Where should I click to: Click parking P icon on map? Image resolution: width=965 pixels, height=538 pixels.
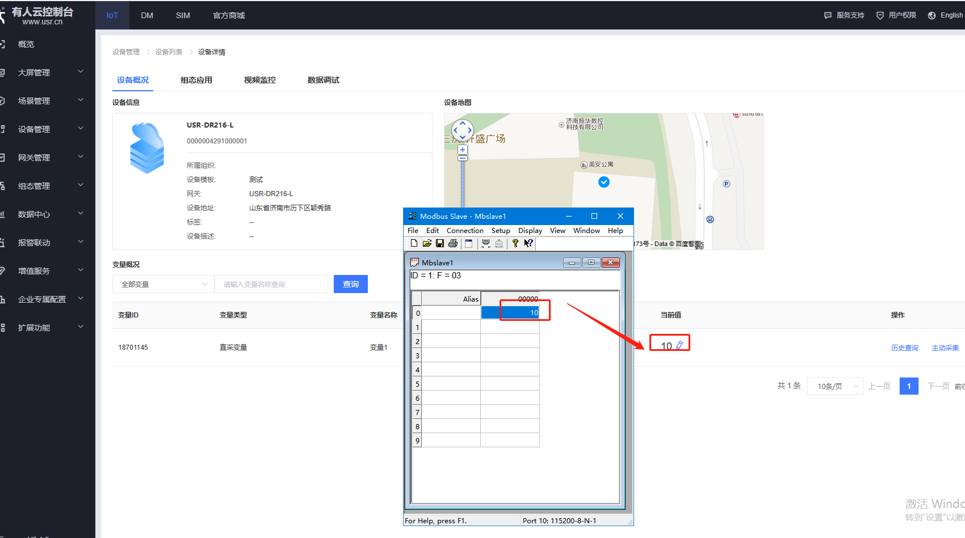[727, 184]
